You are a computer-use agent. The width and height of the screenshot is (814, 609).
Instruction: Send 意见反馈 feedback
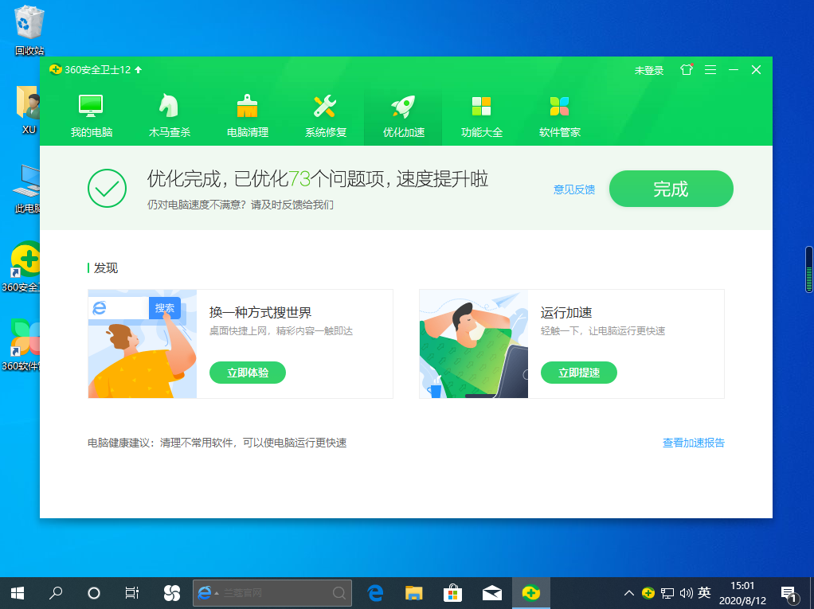click(573, 189)
